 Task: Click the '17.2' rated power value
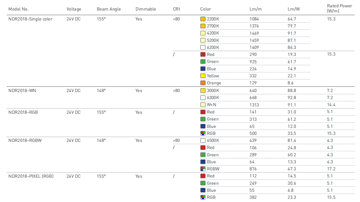[331, 169]
